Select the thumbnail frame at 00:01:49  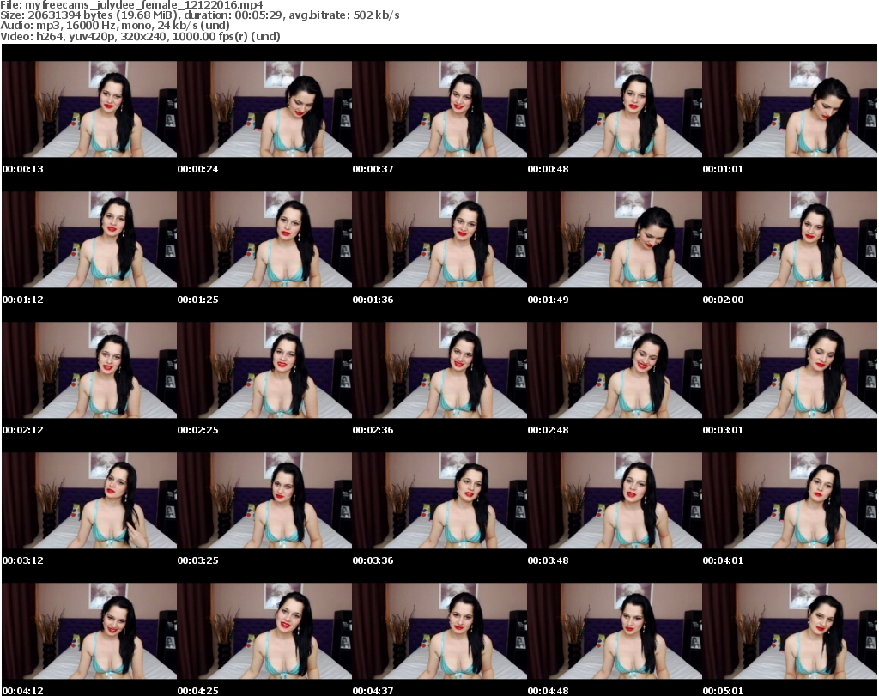(615, 239)
